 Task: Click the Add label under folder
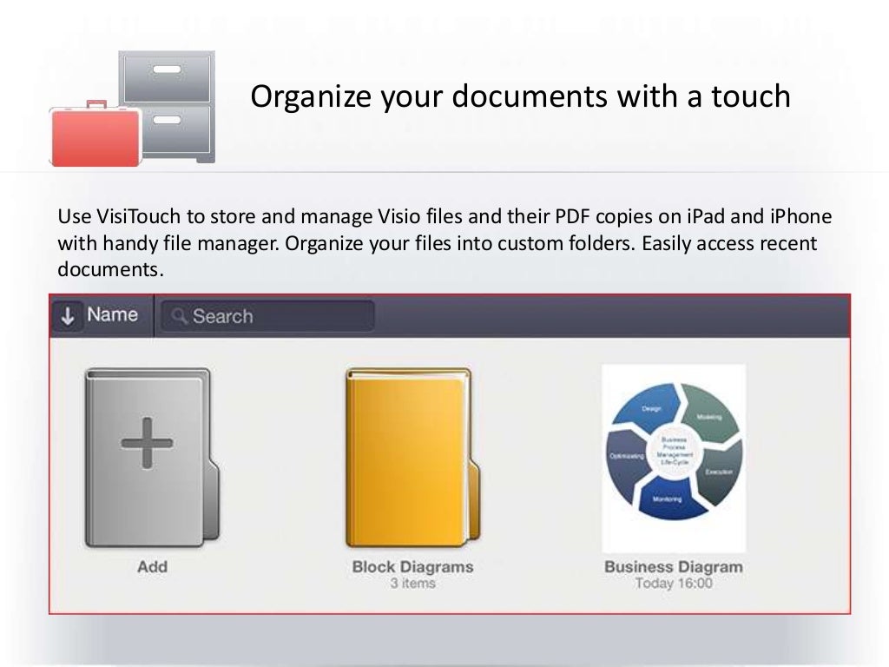pos(152,566)
